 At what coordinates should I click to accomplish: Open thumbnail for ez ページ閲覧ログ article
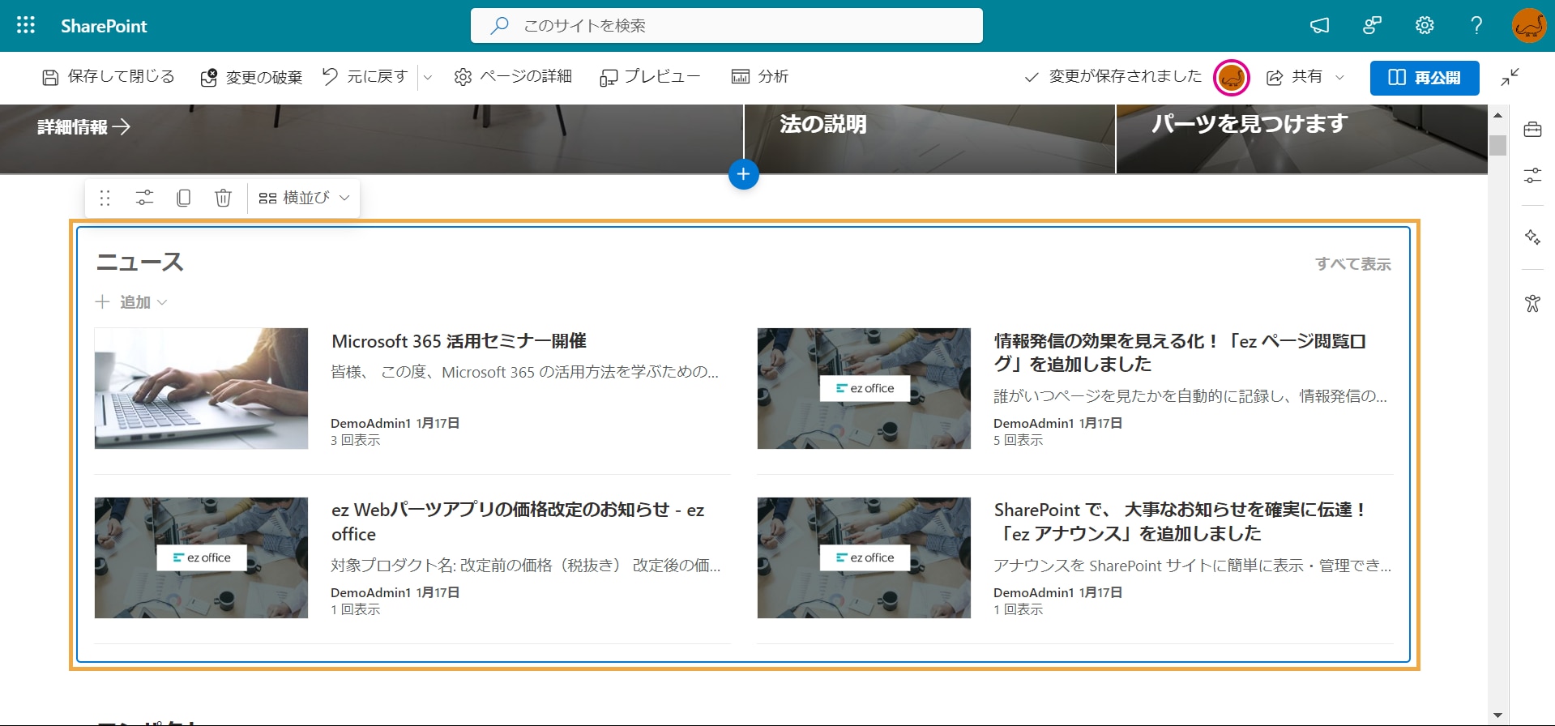(x=864, y=388)
